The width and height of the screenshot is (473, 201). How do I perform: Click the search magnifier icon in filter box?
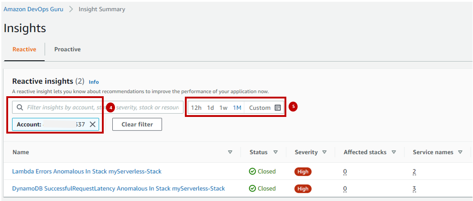pos(20,107)
